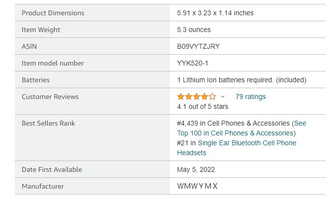Click the #4,439 rank text

(x=189, y=123)
